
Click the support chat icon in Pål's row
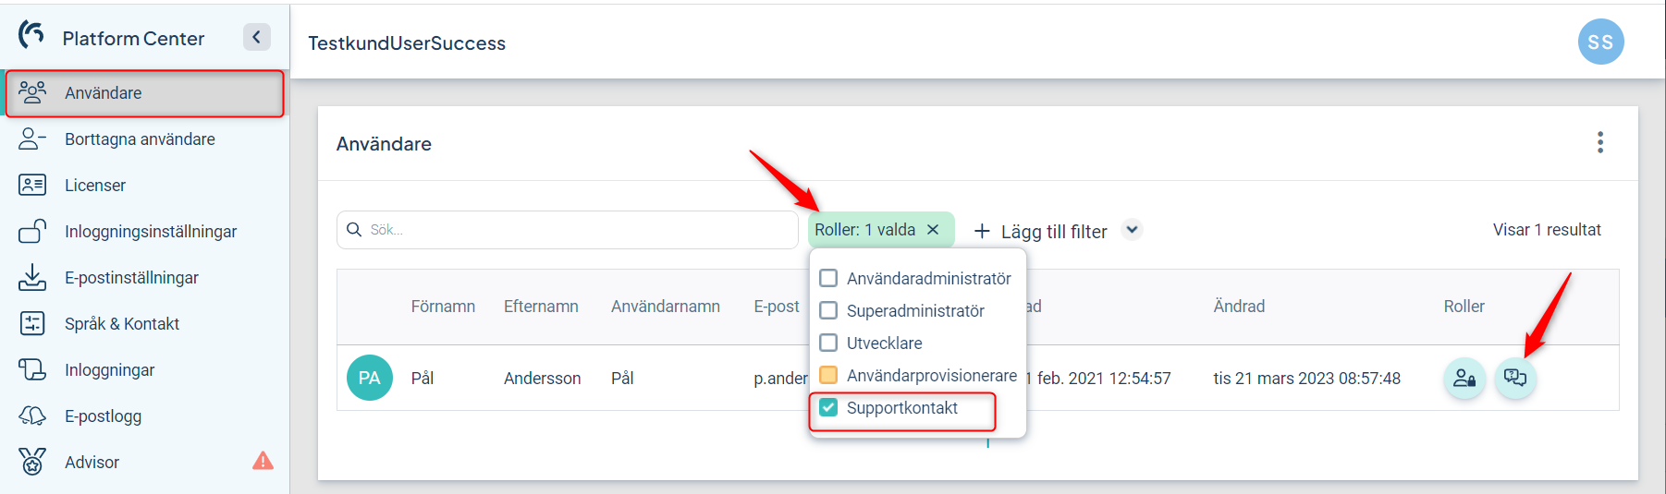point(1515,378)
